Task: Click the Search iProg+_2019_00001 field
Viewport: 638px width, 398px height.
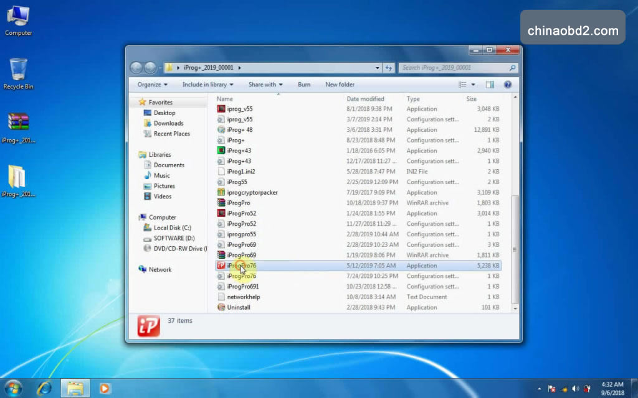Action: (x=458, y=68)
